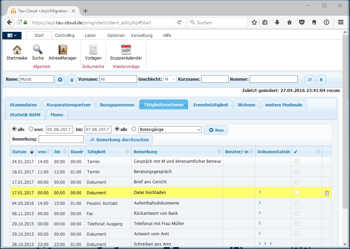Select the radio button before Botengänge dropdown

click(x=134, y=129)
